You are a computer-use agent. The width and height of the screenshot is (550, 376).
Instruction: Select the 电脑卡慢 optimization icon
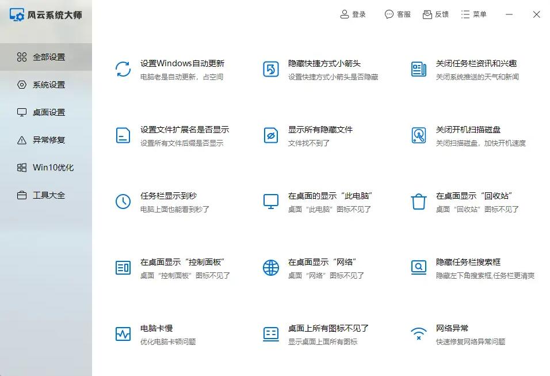122,333
